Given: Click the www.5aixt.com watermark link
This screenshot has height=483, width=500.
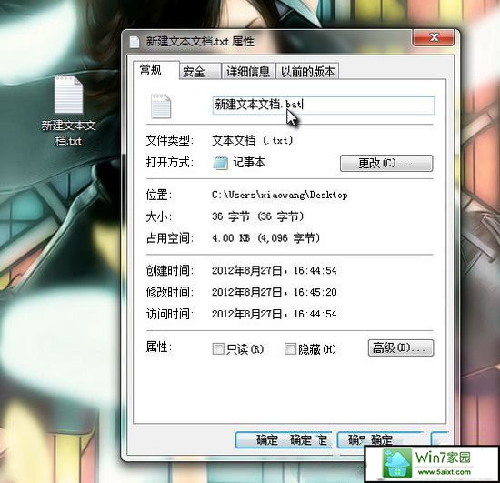Looking at the screenshot, I should coord(445,472).
